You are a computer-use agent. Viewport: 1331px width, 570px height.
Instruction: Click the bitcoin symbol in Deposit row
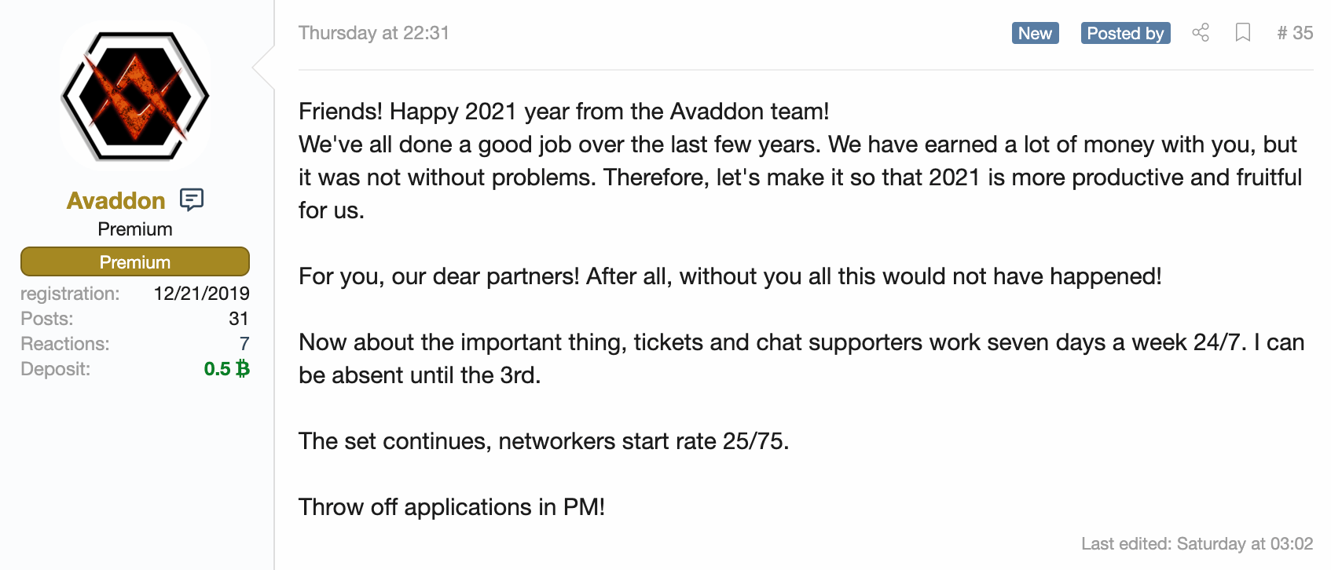pos(243,368)
